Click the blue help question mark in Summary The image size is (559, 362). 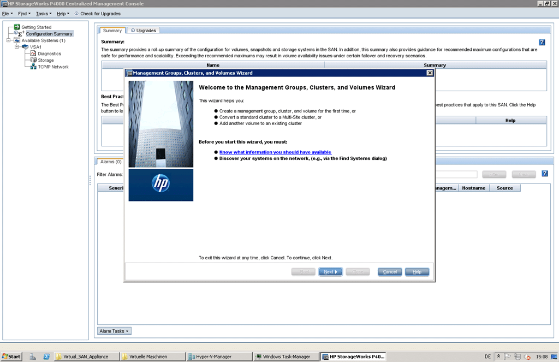(x=542, y=42)
